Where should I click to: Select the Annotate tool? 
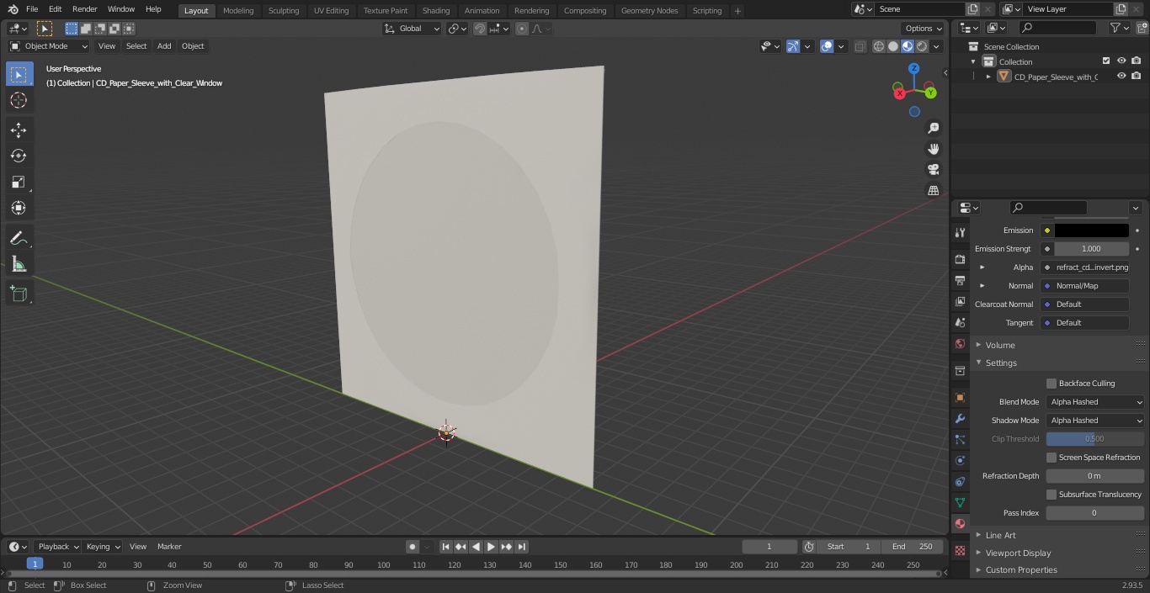[x=19, y=239]
